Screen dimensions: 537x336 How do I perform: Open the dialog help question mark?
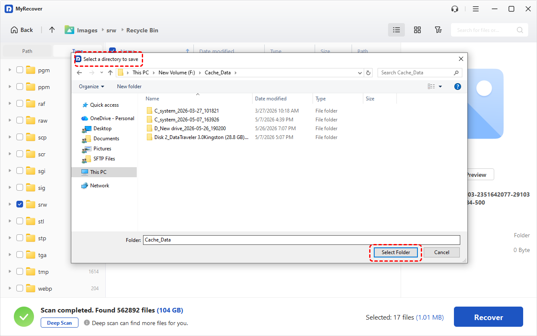(458, 87)
